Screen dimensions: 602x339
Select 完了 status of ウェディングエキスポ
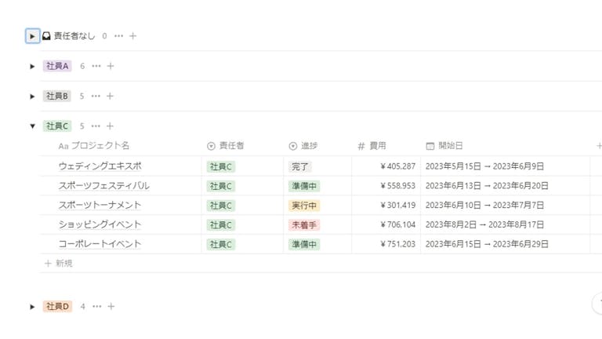[x=300, y=166]
